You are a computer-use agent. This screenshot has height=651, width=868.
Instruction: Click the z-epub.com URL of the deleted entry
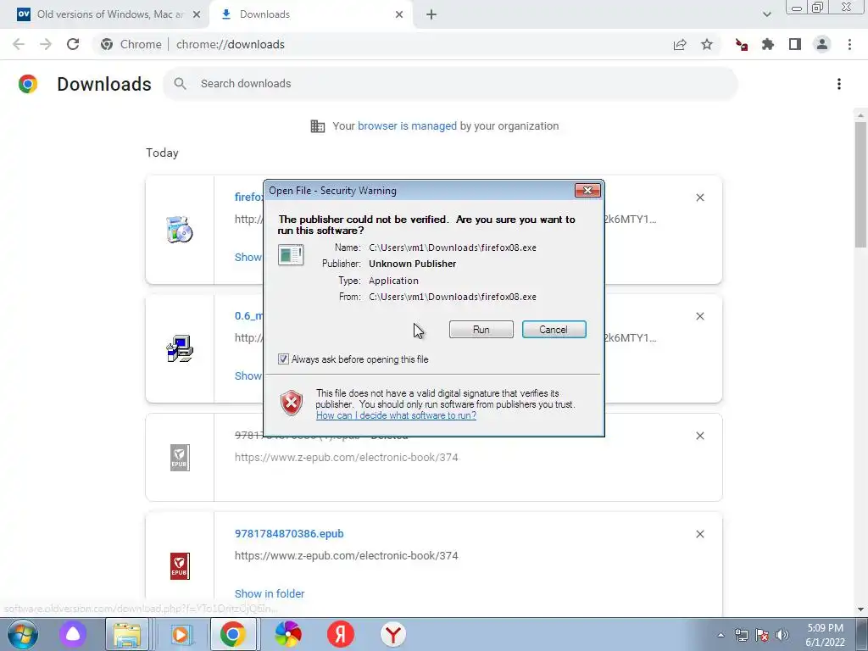click(x=346, y=457)
